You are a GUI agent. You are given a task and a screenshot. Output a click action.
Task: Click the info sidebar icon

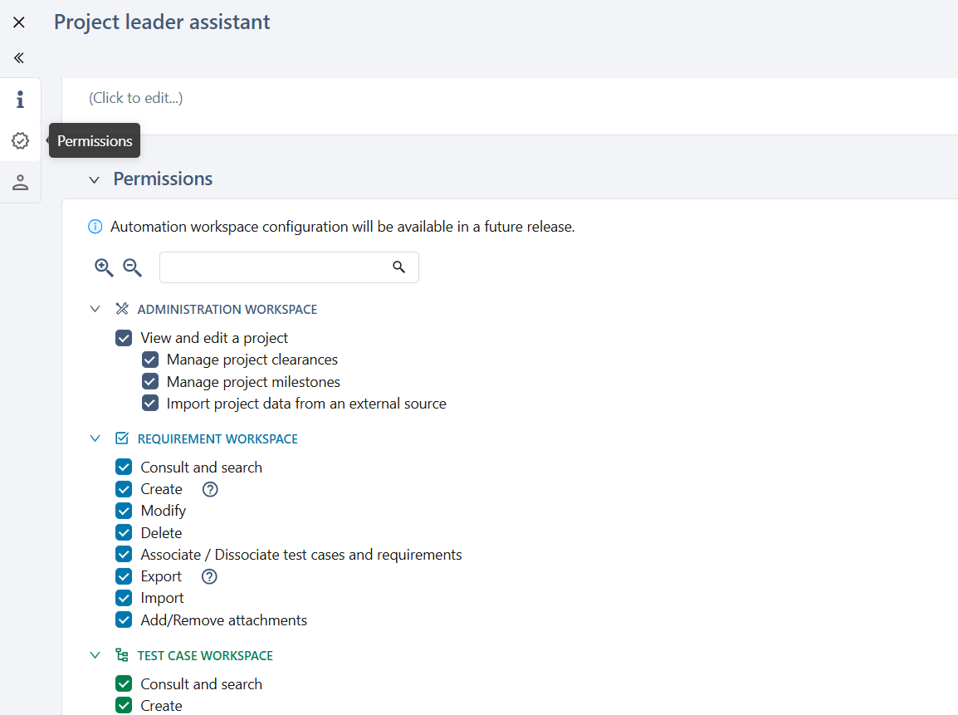[20, 99]
